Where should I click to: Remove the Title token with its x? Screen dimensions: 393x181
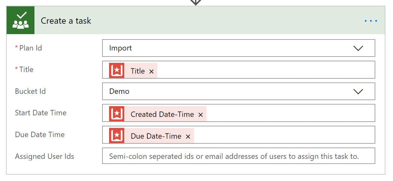151,71
